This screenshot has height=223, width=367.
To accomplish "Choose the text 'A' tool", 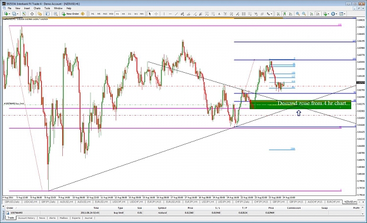I will tap(219, 14).
